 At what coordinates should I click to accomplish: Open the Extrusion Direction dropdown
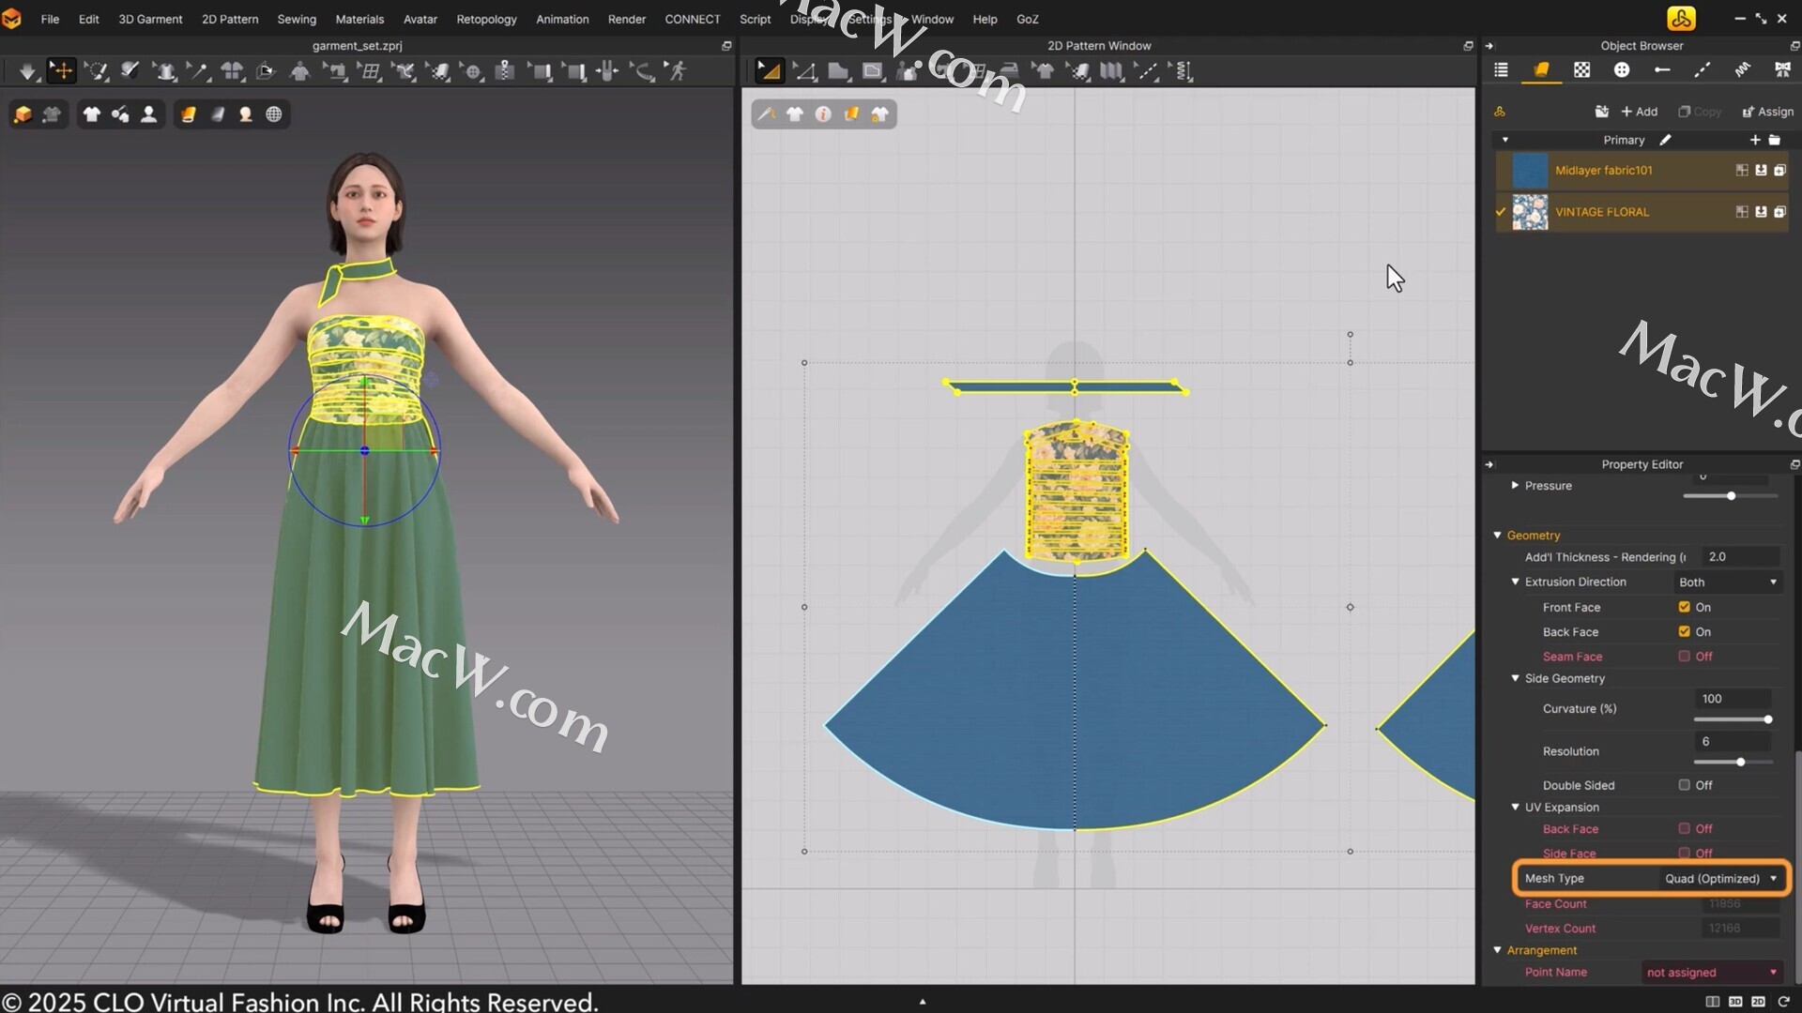coord(1728,582)
